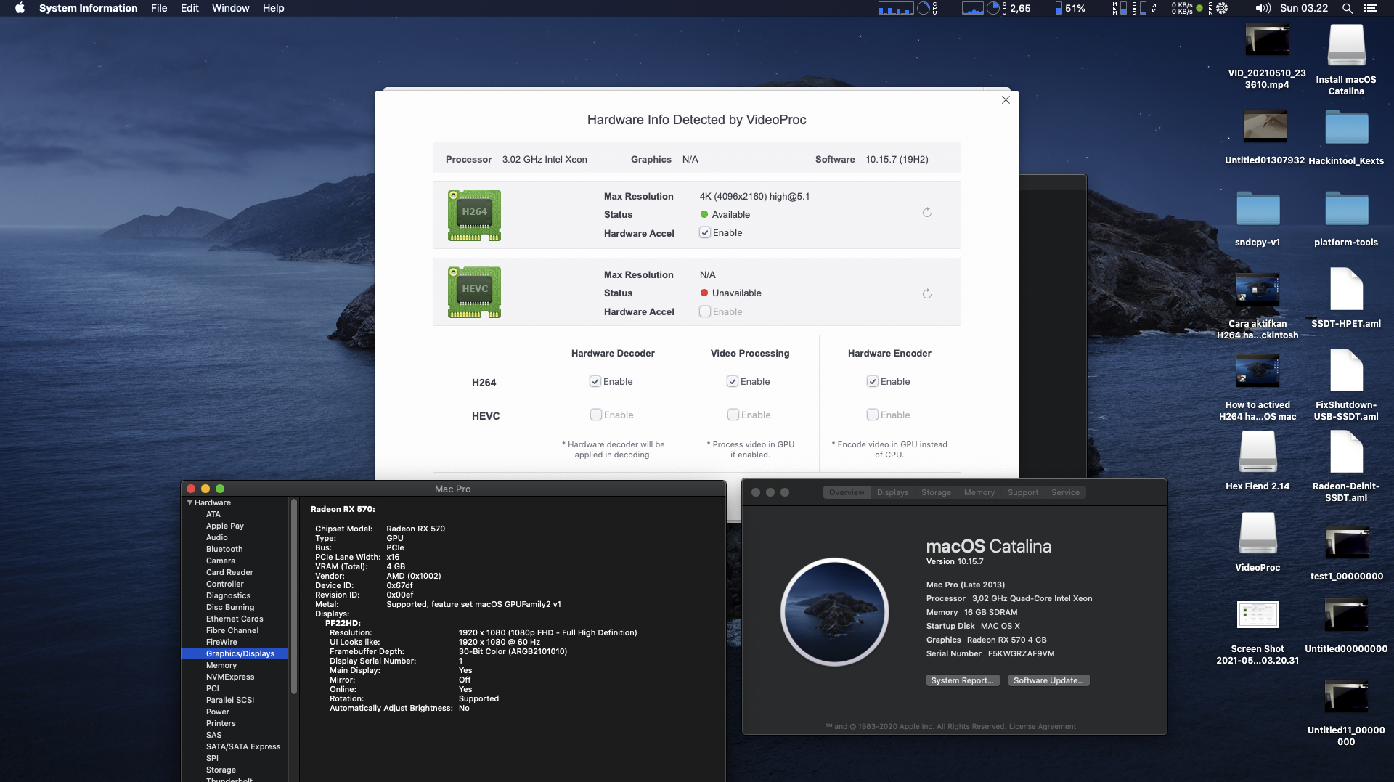
Task: Refresh the H264 hardware status
Action: [927, 213]
